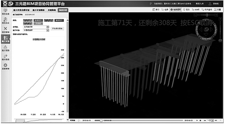Click the timeline slider handle near 2018-6-20
This screenshot has width=225, height=124.
[101, 120]
